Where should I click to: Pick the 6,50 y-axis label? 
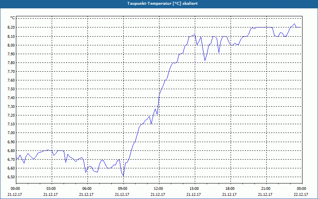pyautogui.click(x=11, y=177)
